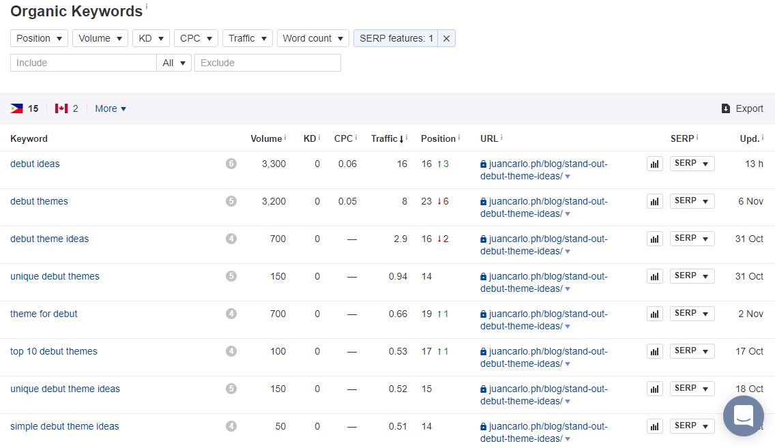Click chart icon in debut themes row
Screen dimensions: 775x448
click(655, 201)
